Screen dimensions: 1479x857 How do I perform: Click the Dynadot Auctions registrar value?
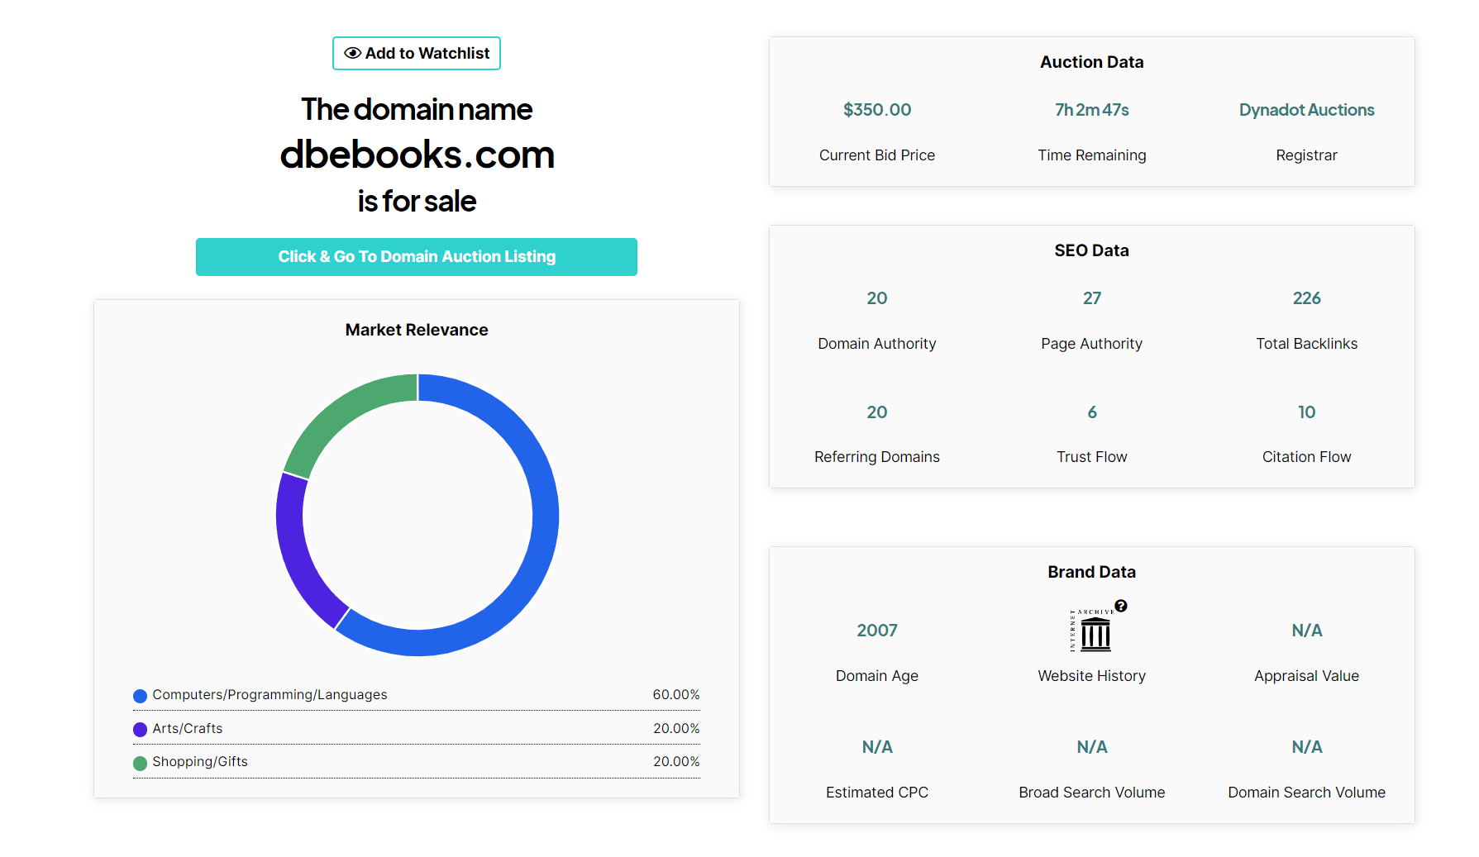click(x=1306, y=110)
